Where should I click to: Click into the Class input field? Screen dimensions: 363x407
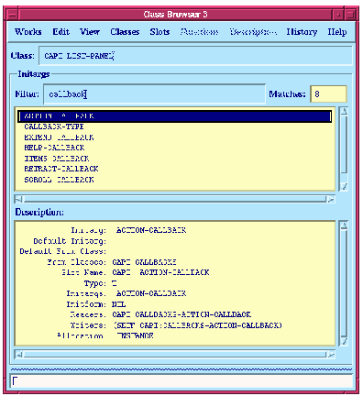pyautogui.click(x=195, y=56)
